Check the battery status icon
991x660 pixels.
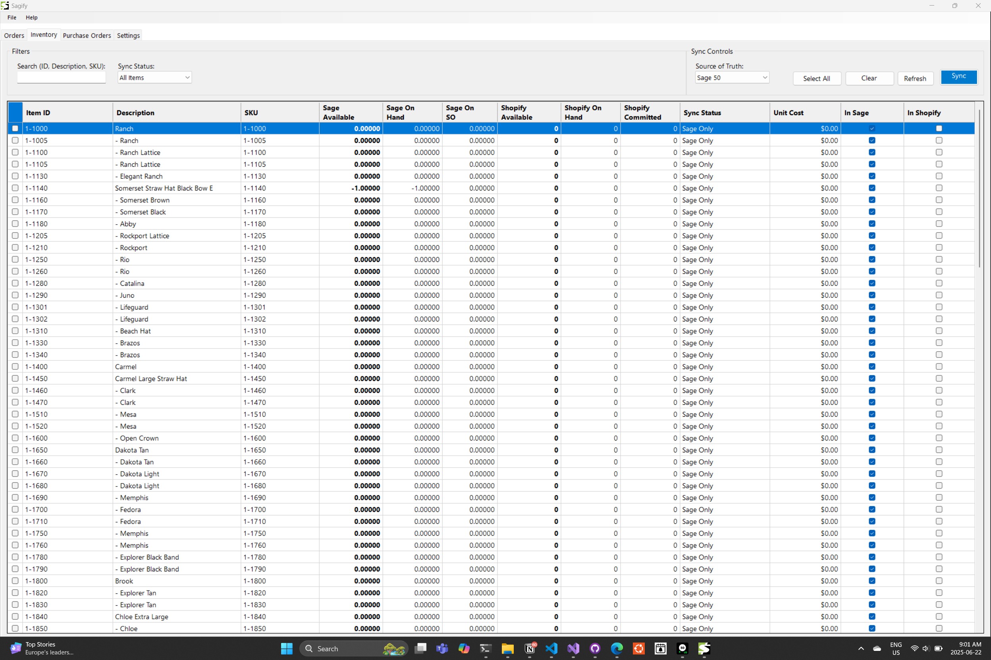point(938,648)
